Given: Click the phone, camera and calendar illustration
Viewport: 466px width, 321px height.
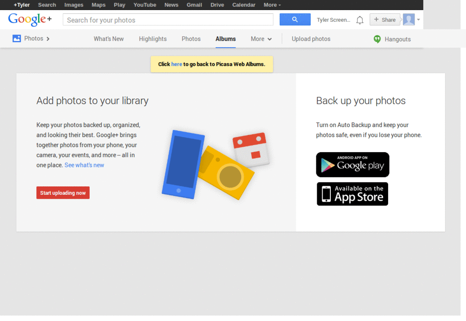Looking at the screenshot, I should (216, 165).
